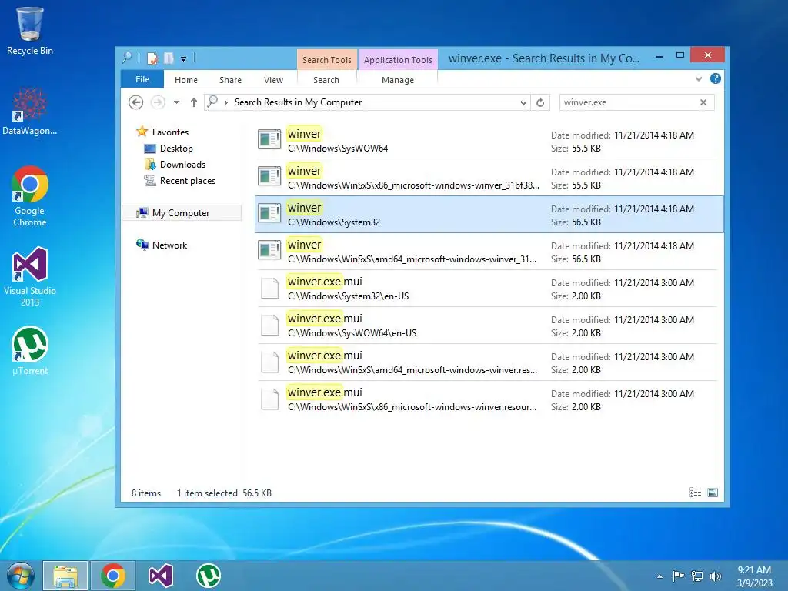The width and height of the screenshot is (788, 591).
Task: Open the DataWagon desktop shortcut
Action: point(30,112)
